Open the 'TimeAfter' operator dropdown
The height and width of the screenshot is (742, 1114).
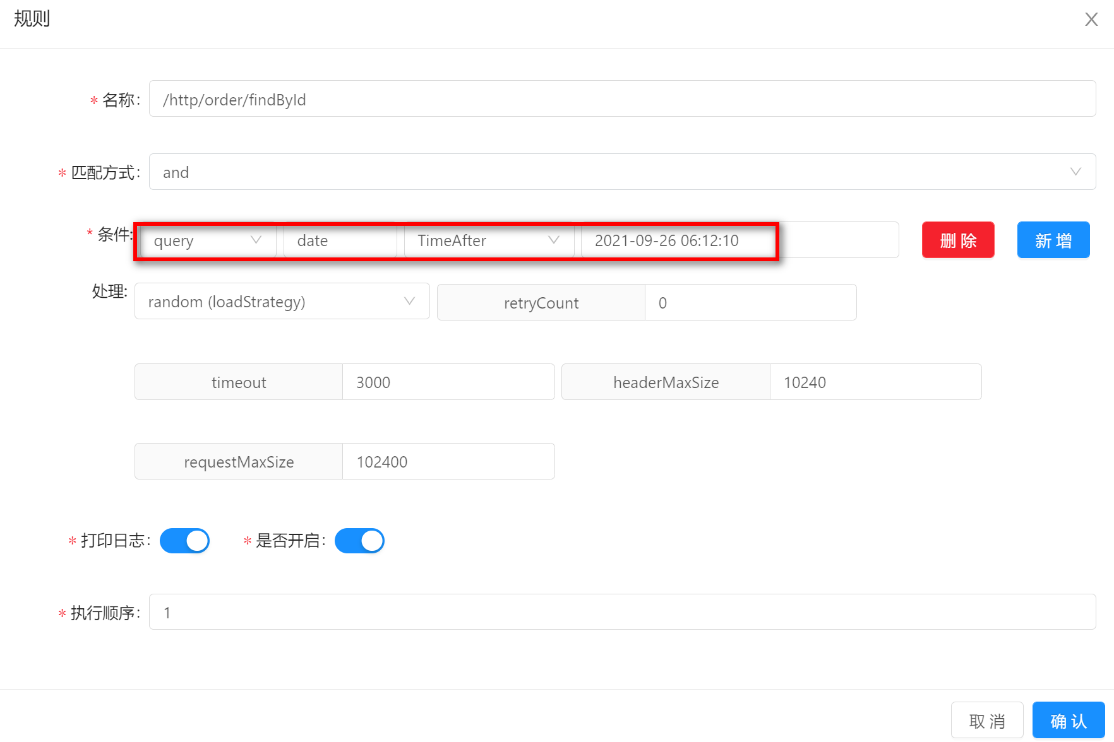click(x=488, y=240)
